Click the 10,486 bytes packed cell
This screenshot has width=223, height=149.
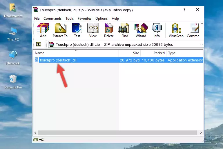click(x=153, y=60)
